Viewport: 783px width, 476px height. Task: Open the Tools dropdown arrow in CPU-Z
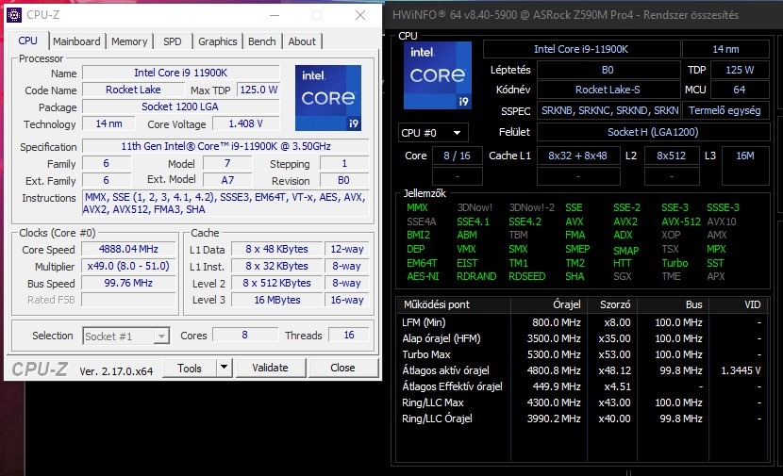coord(224,368)
